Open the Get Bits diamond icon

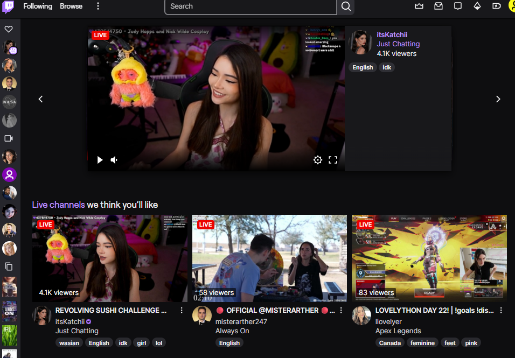tap(477, 6)
